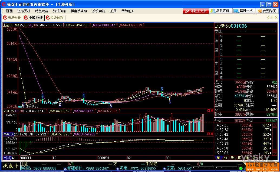Switch to the 个股分析 tab
280x172 pixels.
[x=33, y=18]
